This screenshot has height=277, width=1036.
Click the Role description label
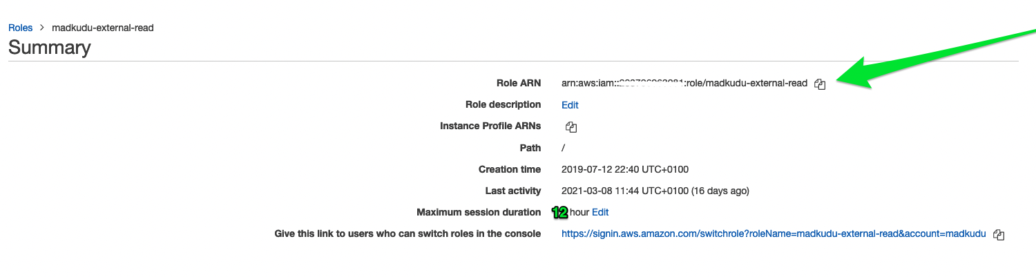click(503, 104)
